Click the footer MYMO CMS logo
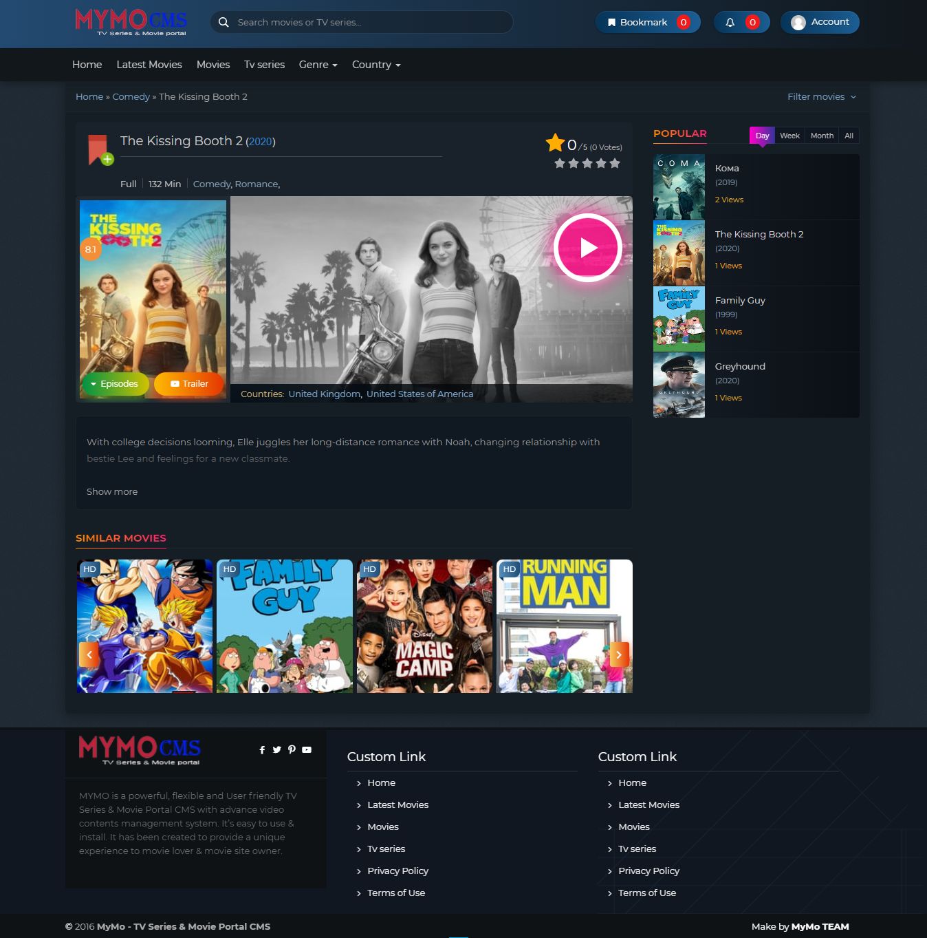The height and width of the screenshot is (938, 927). click(140, 750)
